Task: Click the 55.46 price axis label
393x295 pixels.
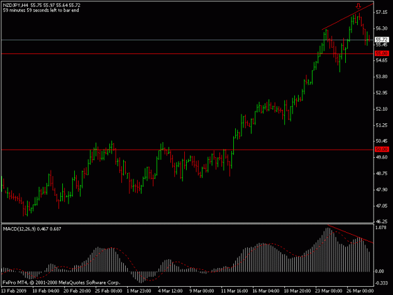Action: [x=382, y=45]
